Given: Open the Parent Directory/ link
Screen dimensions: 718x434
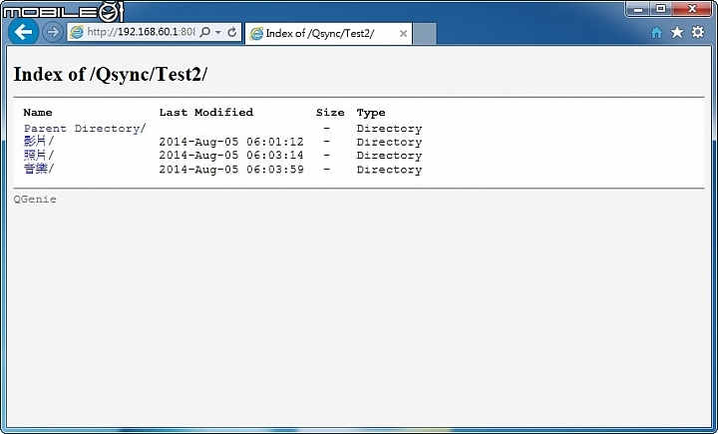Looking at the screenshot, I should click(x=85, y=129).
